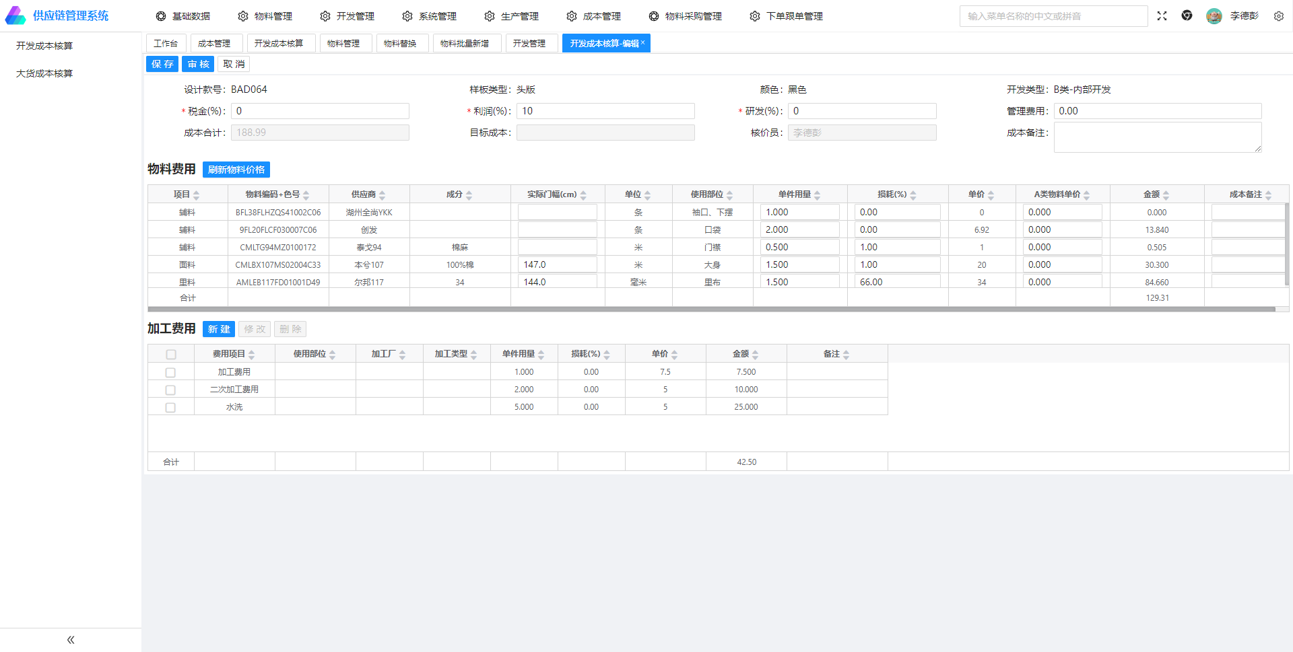Select the 水洗 row checkbox
The width and height of the screenshot is (1293, 652).
click(170, 407)
